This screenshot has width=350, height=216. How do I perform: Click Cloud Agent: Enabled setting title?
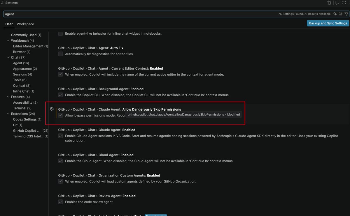(x=96, y=155)
